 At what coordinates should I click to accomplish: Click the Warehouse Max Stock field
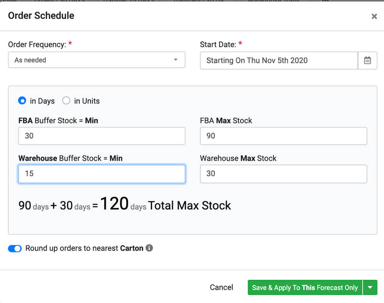tap(283, 174)
